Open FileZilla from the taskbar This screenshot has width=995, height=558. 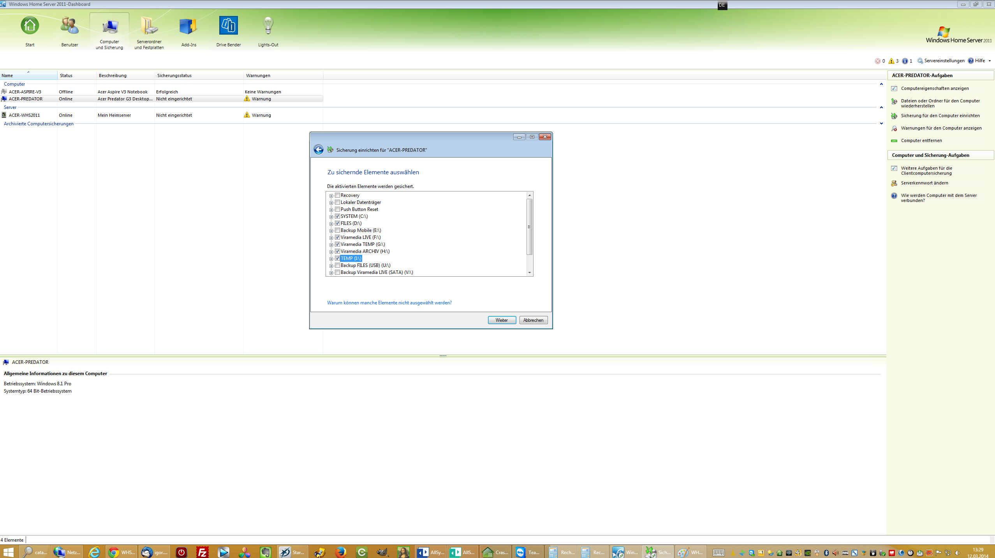[x=202, y=552]
